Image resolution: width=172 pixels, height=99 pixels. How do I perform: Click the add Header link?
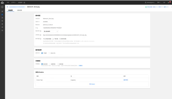point(92,84)
